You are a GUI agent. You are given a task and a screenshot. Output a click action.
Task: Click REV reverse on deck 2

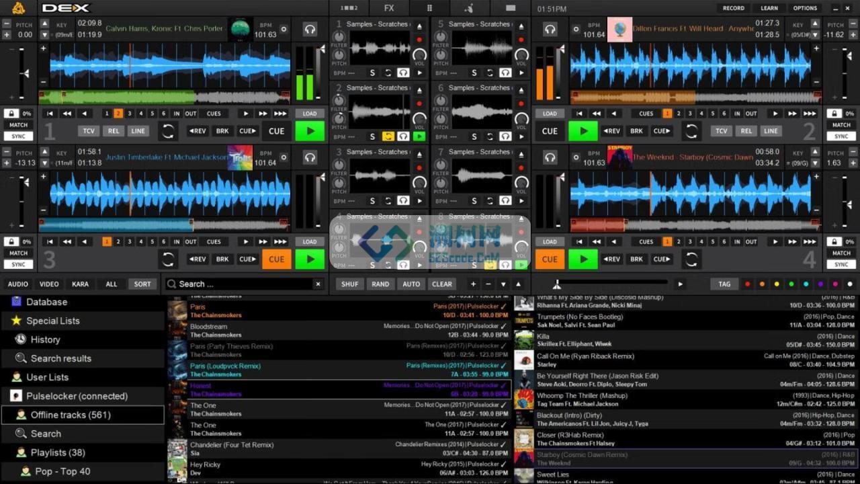(611, 131)
